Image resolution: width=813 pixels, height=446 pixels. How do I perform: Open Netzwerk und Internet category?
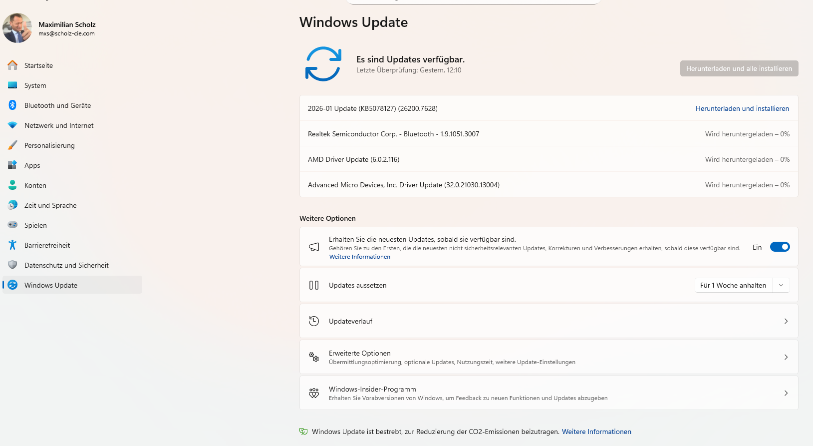click(x=72, y=125)
